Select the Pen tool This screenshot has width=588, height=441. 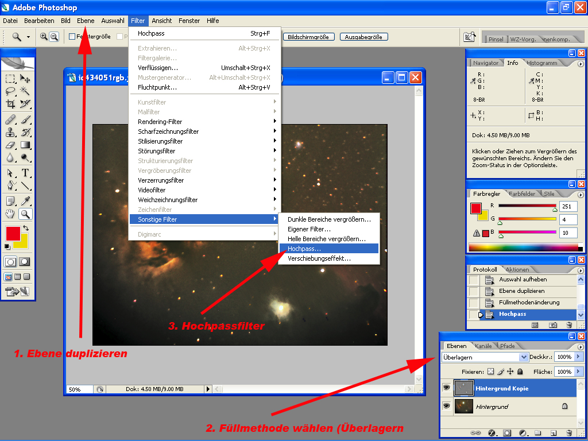10,185
